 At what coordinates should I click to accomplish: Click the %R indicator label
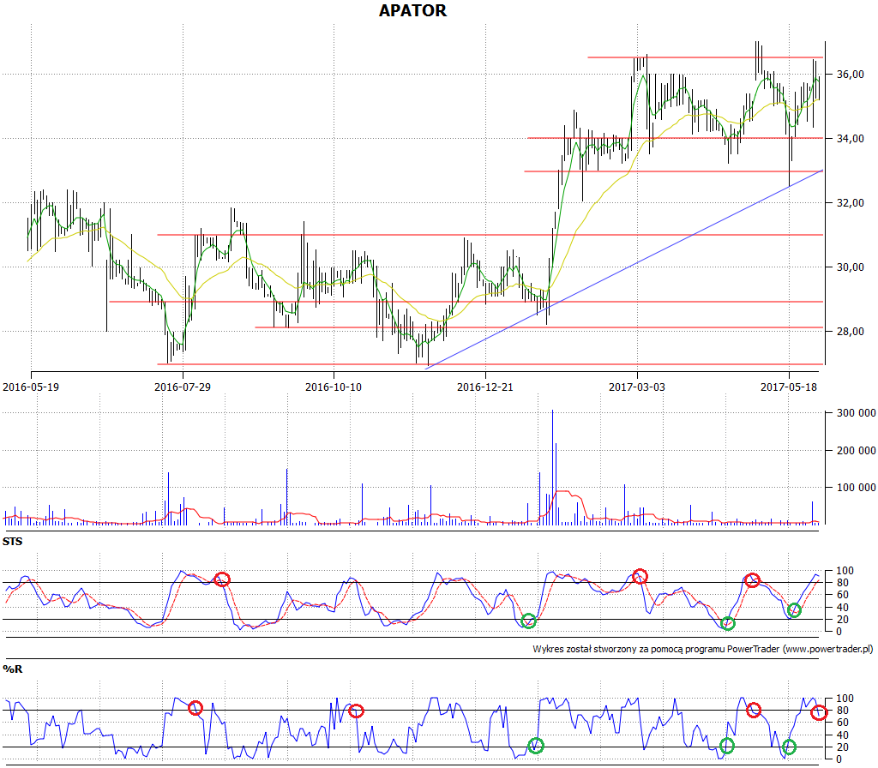pos(12,669)
